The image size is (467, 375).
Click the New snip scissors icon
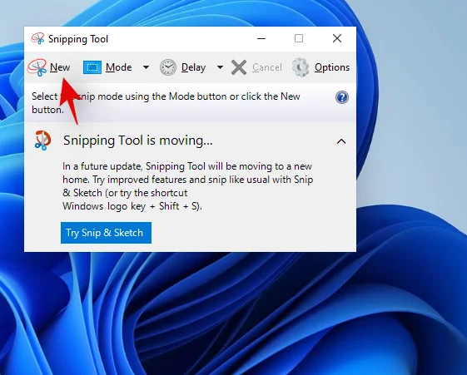point(37,67)
